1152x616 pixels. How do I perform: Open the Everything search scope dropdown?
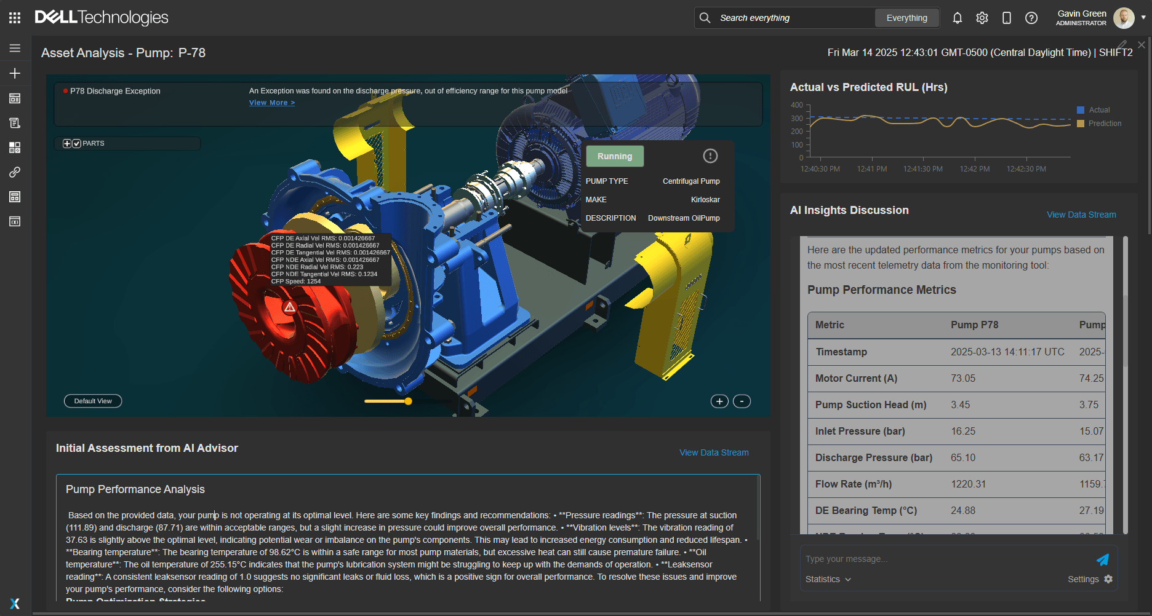[x=906, y=18]
